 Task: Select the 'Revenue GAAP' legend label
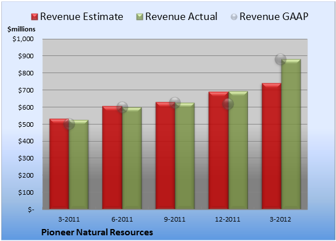click(x=274, y=17)
